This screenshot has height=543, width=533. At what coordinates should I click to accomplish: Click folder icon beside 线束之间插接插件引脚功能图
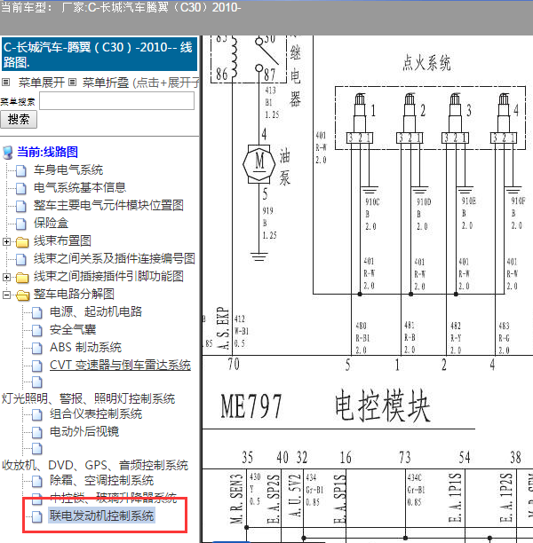(22, 278)
